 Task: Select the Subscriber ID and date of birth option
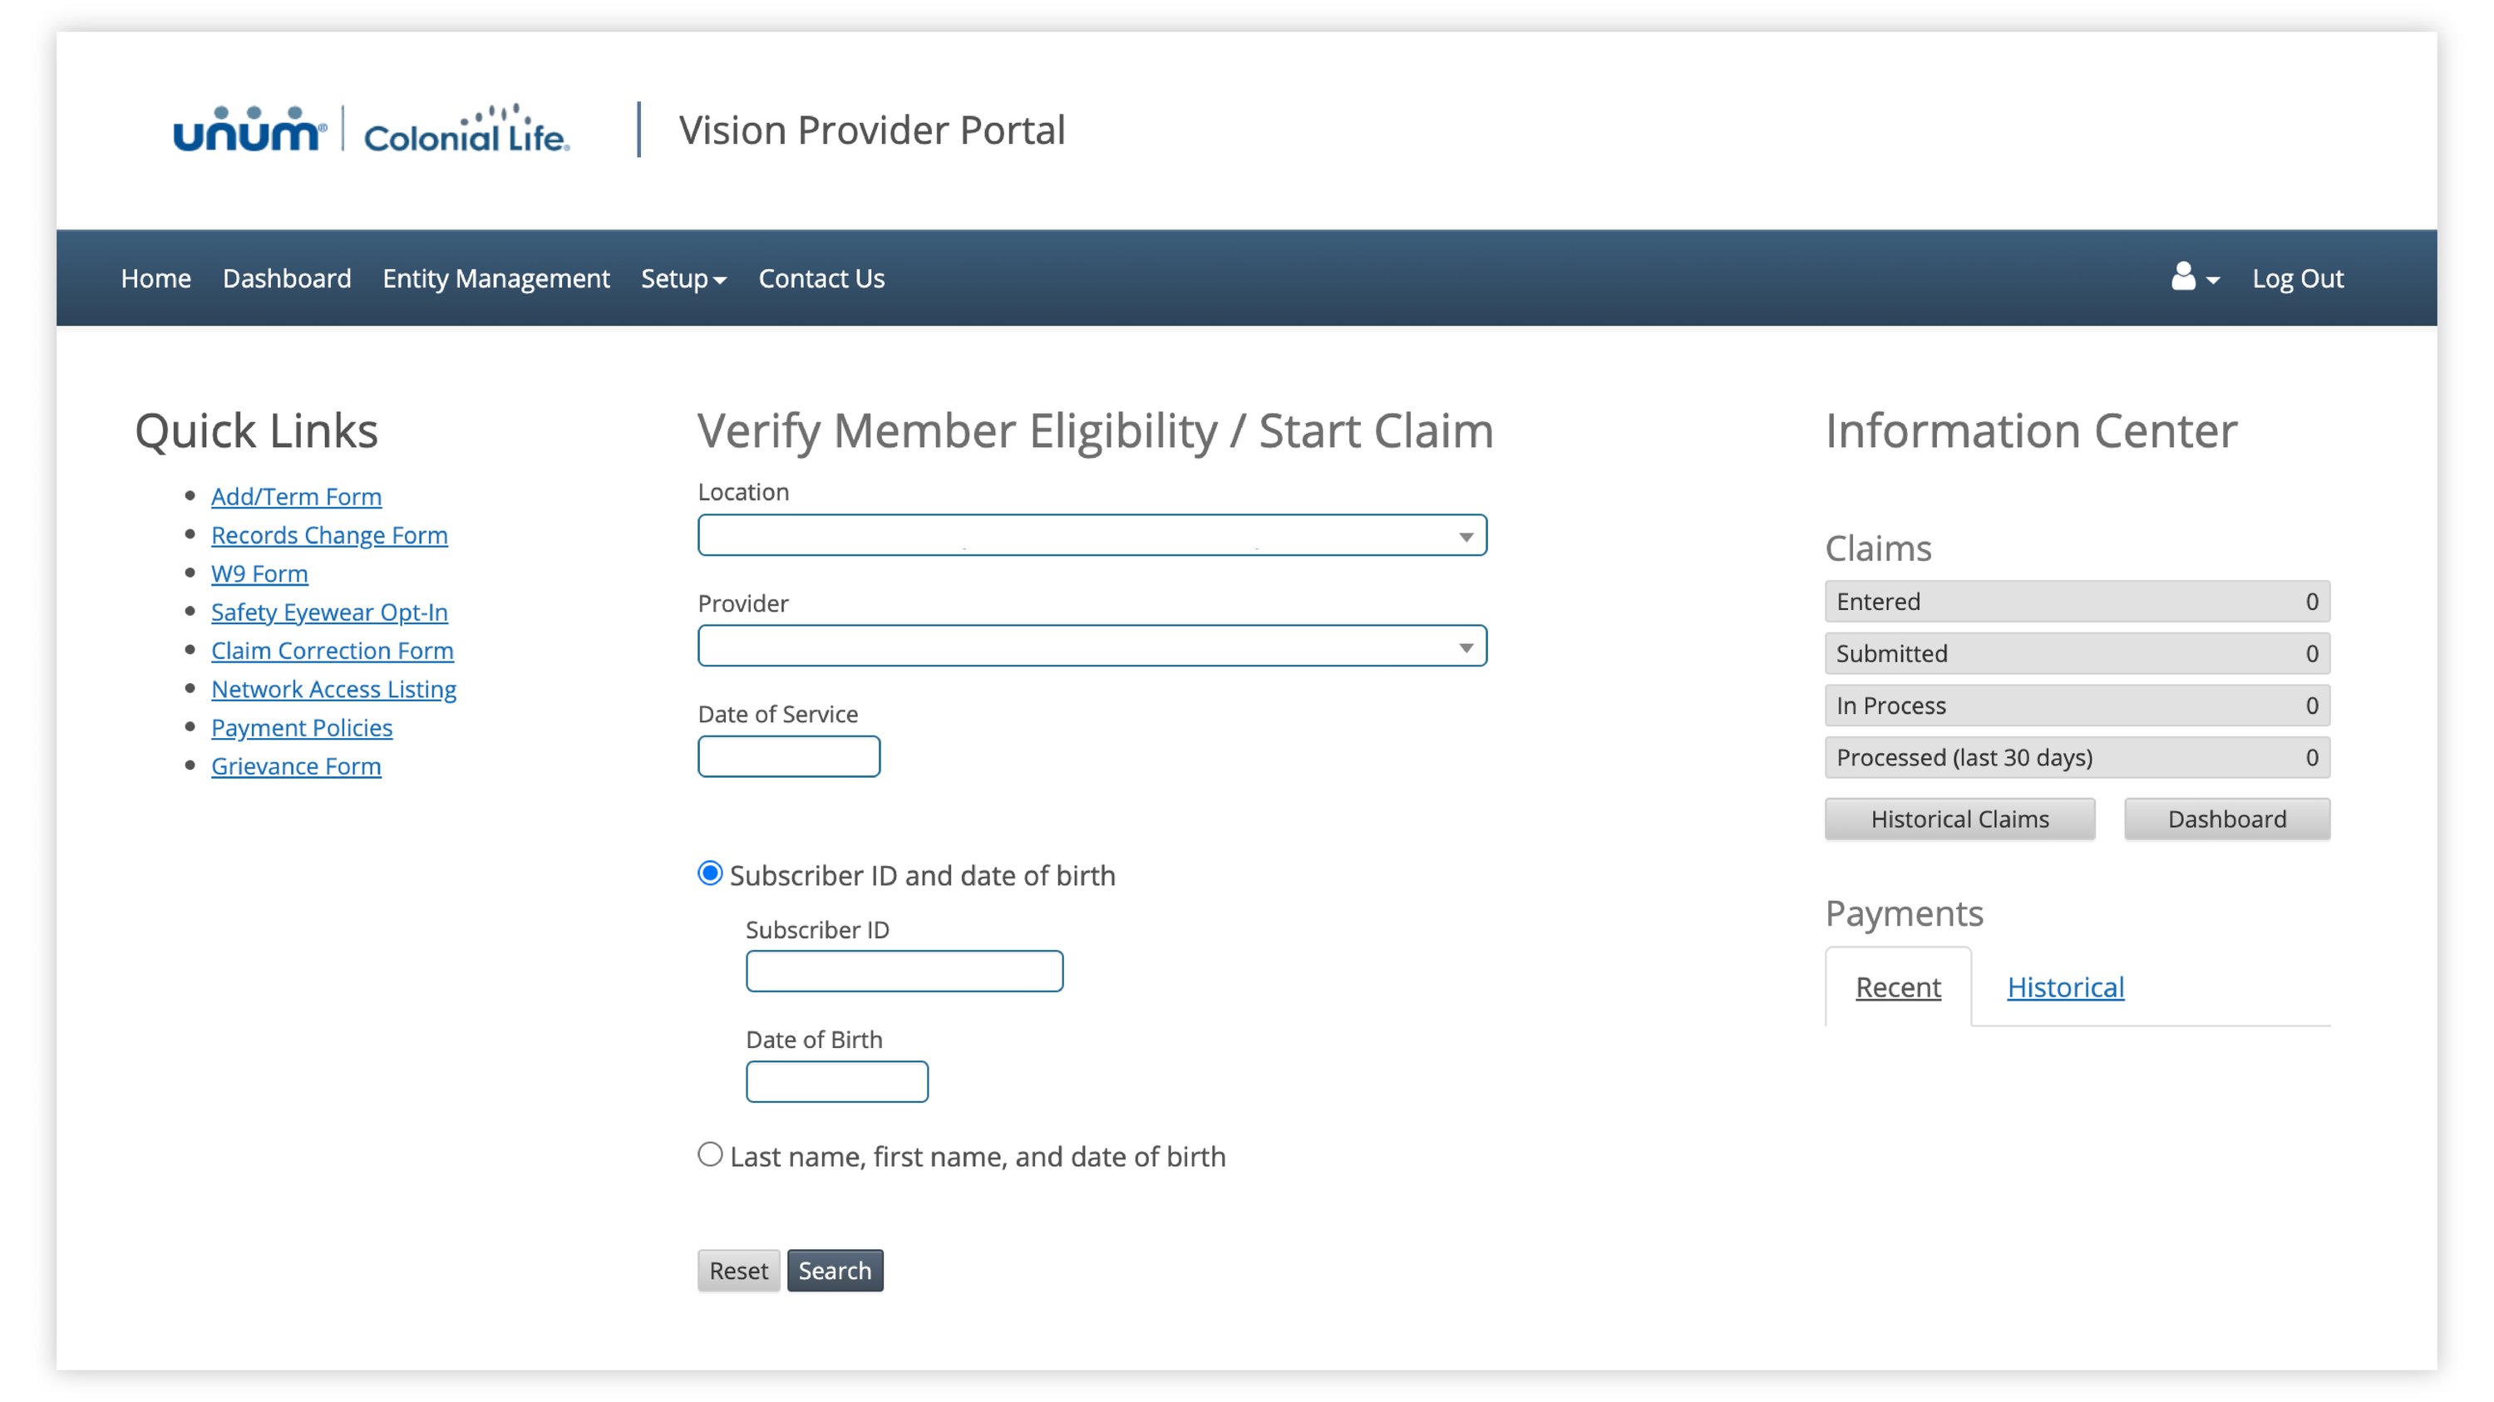tap(711, 873)
